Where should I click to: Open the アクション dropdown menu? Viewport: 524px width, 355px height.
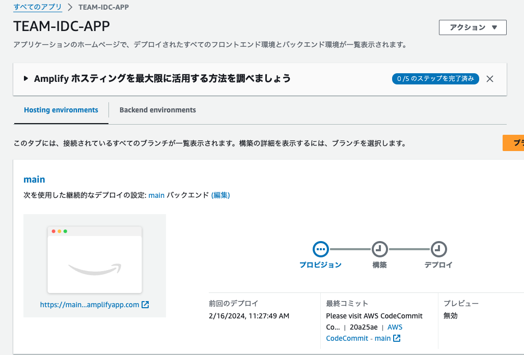click(473, 27)
